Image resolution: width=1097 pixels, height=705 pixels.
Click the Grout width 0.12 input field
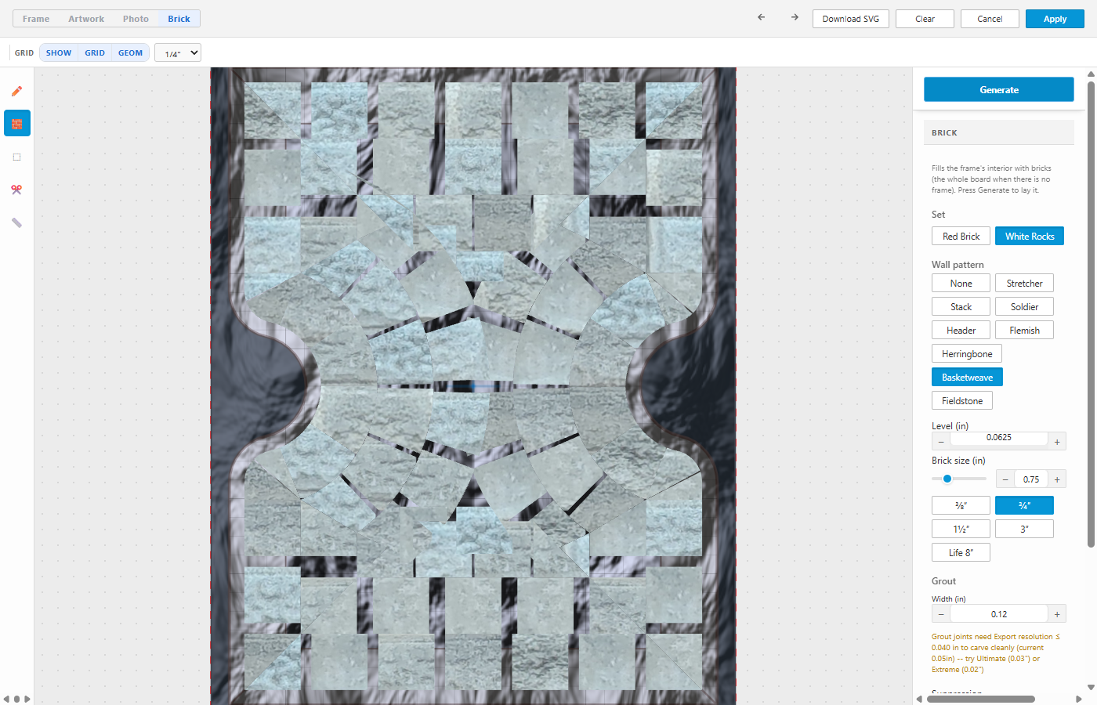coord(999,614)
